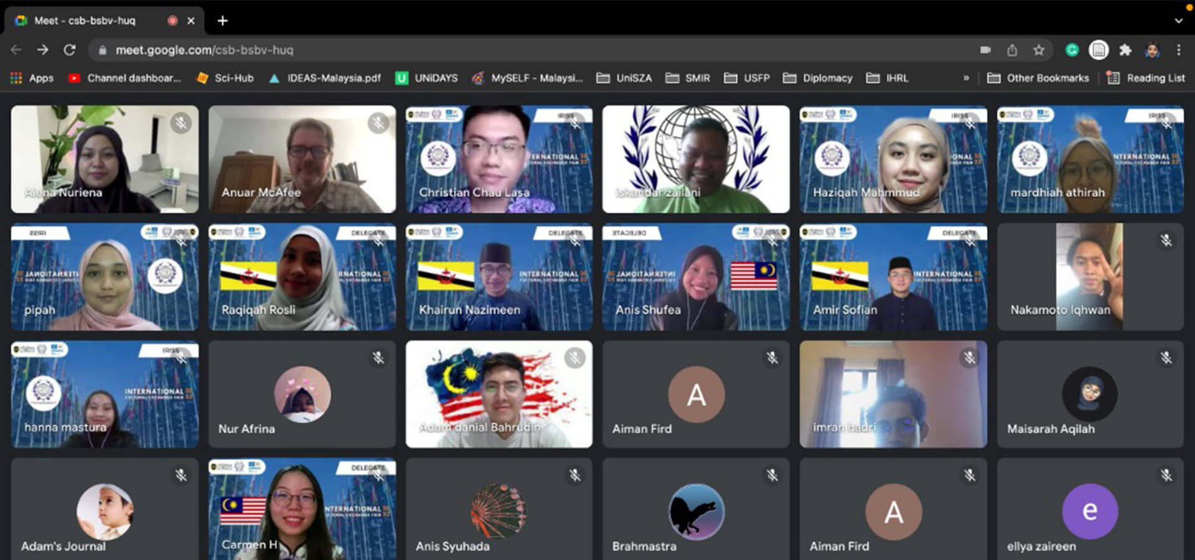The width and height of the screenshot is (1195, 560).
Task: Click muted mic icon on Nakamoto Iqhwan tile
Action: coord(1166,240)
